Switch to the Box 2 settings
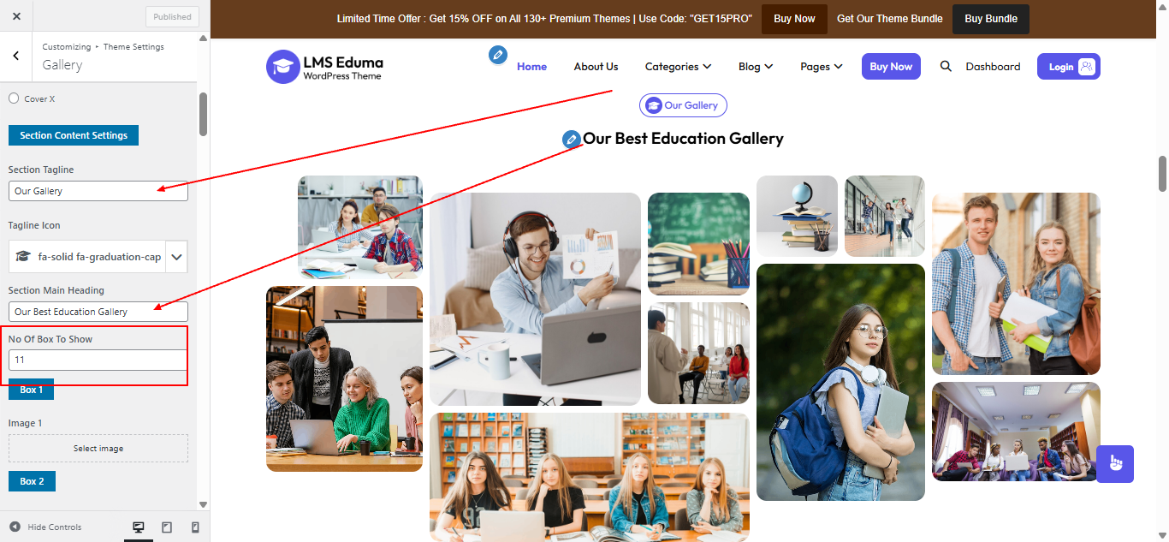This screenshot has width=1169, height=542. tap(32, 480)
